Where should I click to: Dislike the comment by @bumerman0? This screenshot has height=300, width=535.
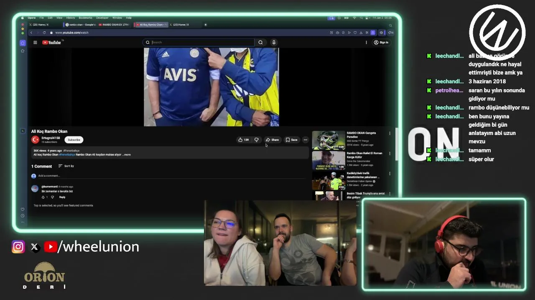pyautogui.click(x=52, y=197)
